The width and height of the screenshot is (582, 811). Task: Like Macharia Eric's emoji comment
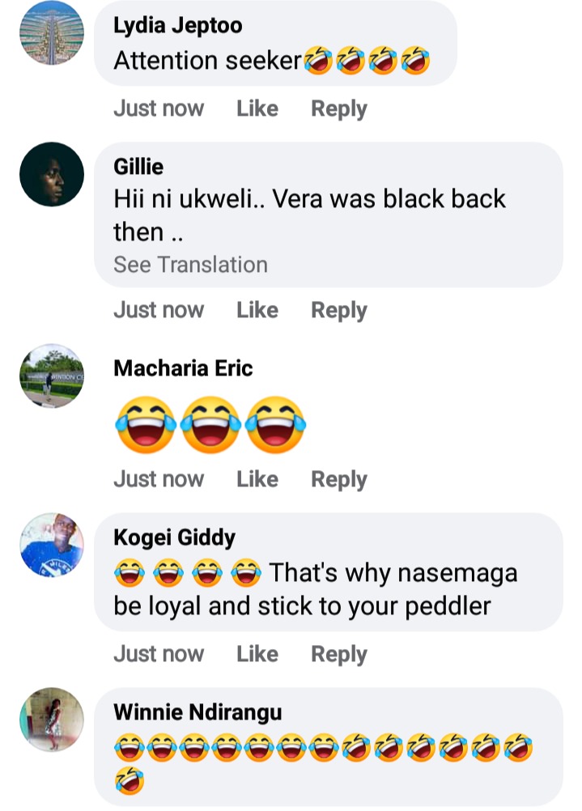[x=257, y=479]
